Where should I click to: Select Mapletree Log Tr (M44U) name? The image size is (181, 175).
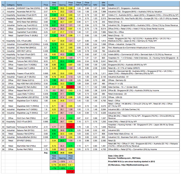pyautogui.click(x=29, y=113)
